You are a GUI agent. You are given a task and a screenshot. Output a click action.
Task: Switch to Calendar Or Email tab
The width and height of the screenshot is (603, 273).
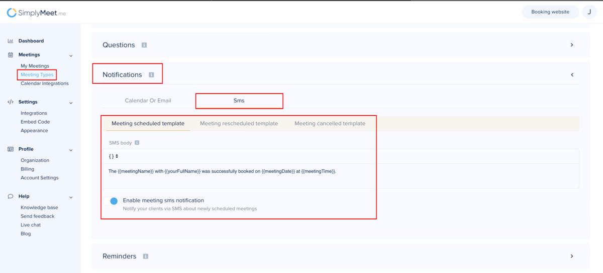(x=148, y=101)
